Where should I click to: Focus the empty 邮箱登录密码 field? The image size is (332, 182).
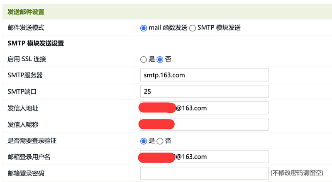[x=204, y=173]
